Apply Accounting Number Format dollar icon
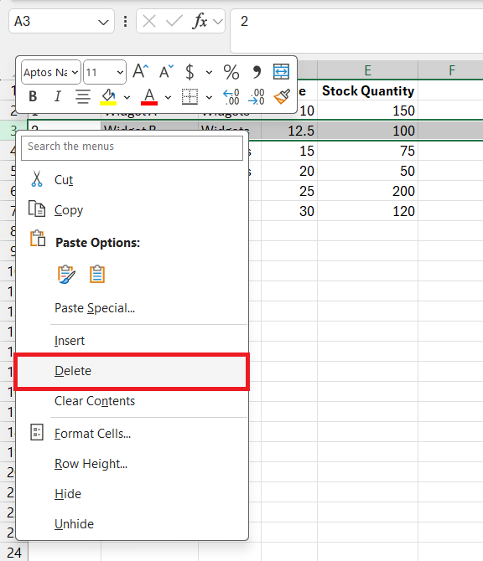The height and width of the screenshot is (561, 483). coord(190,72)
